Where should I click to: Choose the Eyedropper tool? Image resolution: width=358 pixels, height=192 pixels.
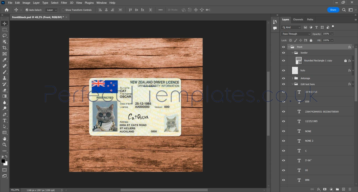pyautogui.click(x=4, y=60)
